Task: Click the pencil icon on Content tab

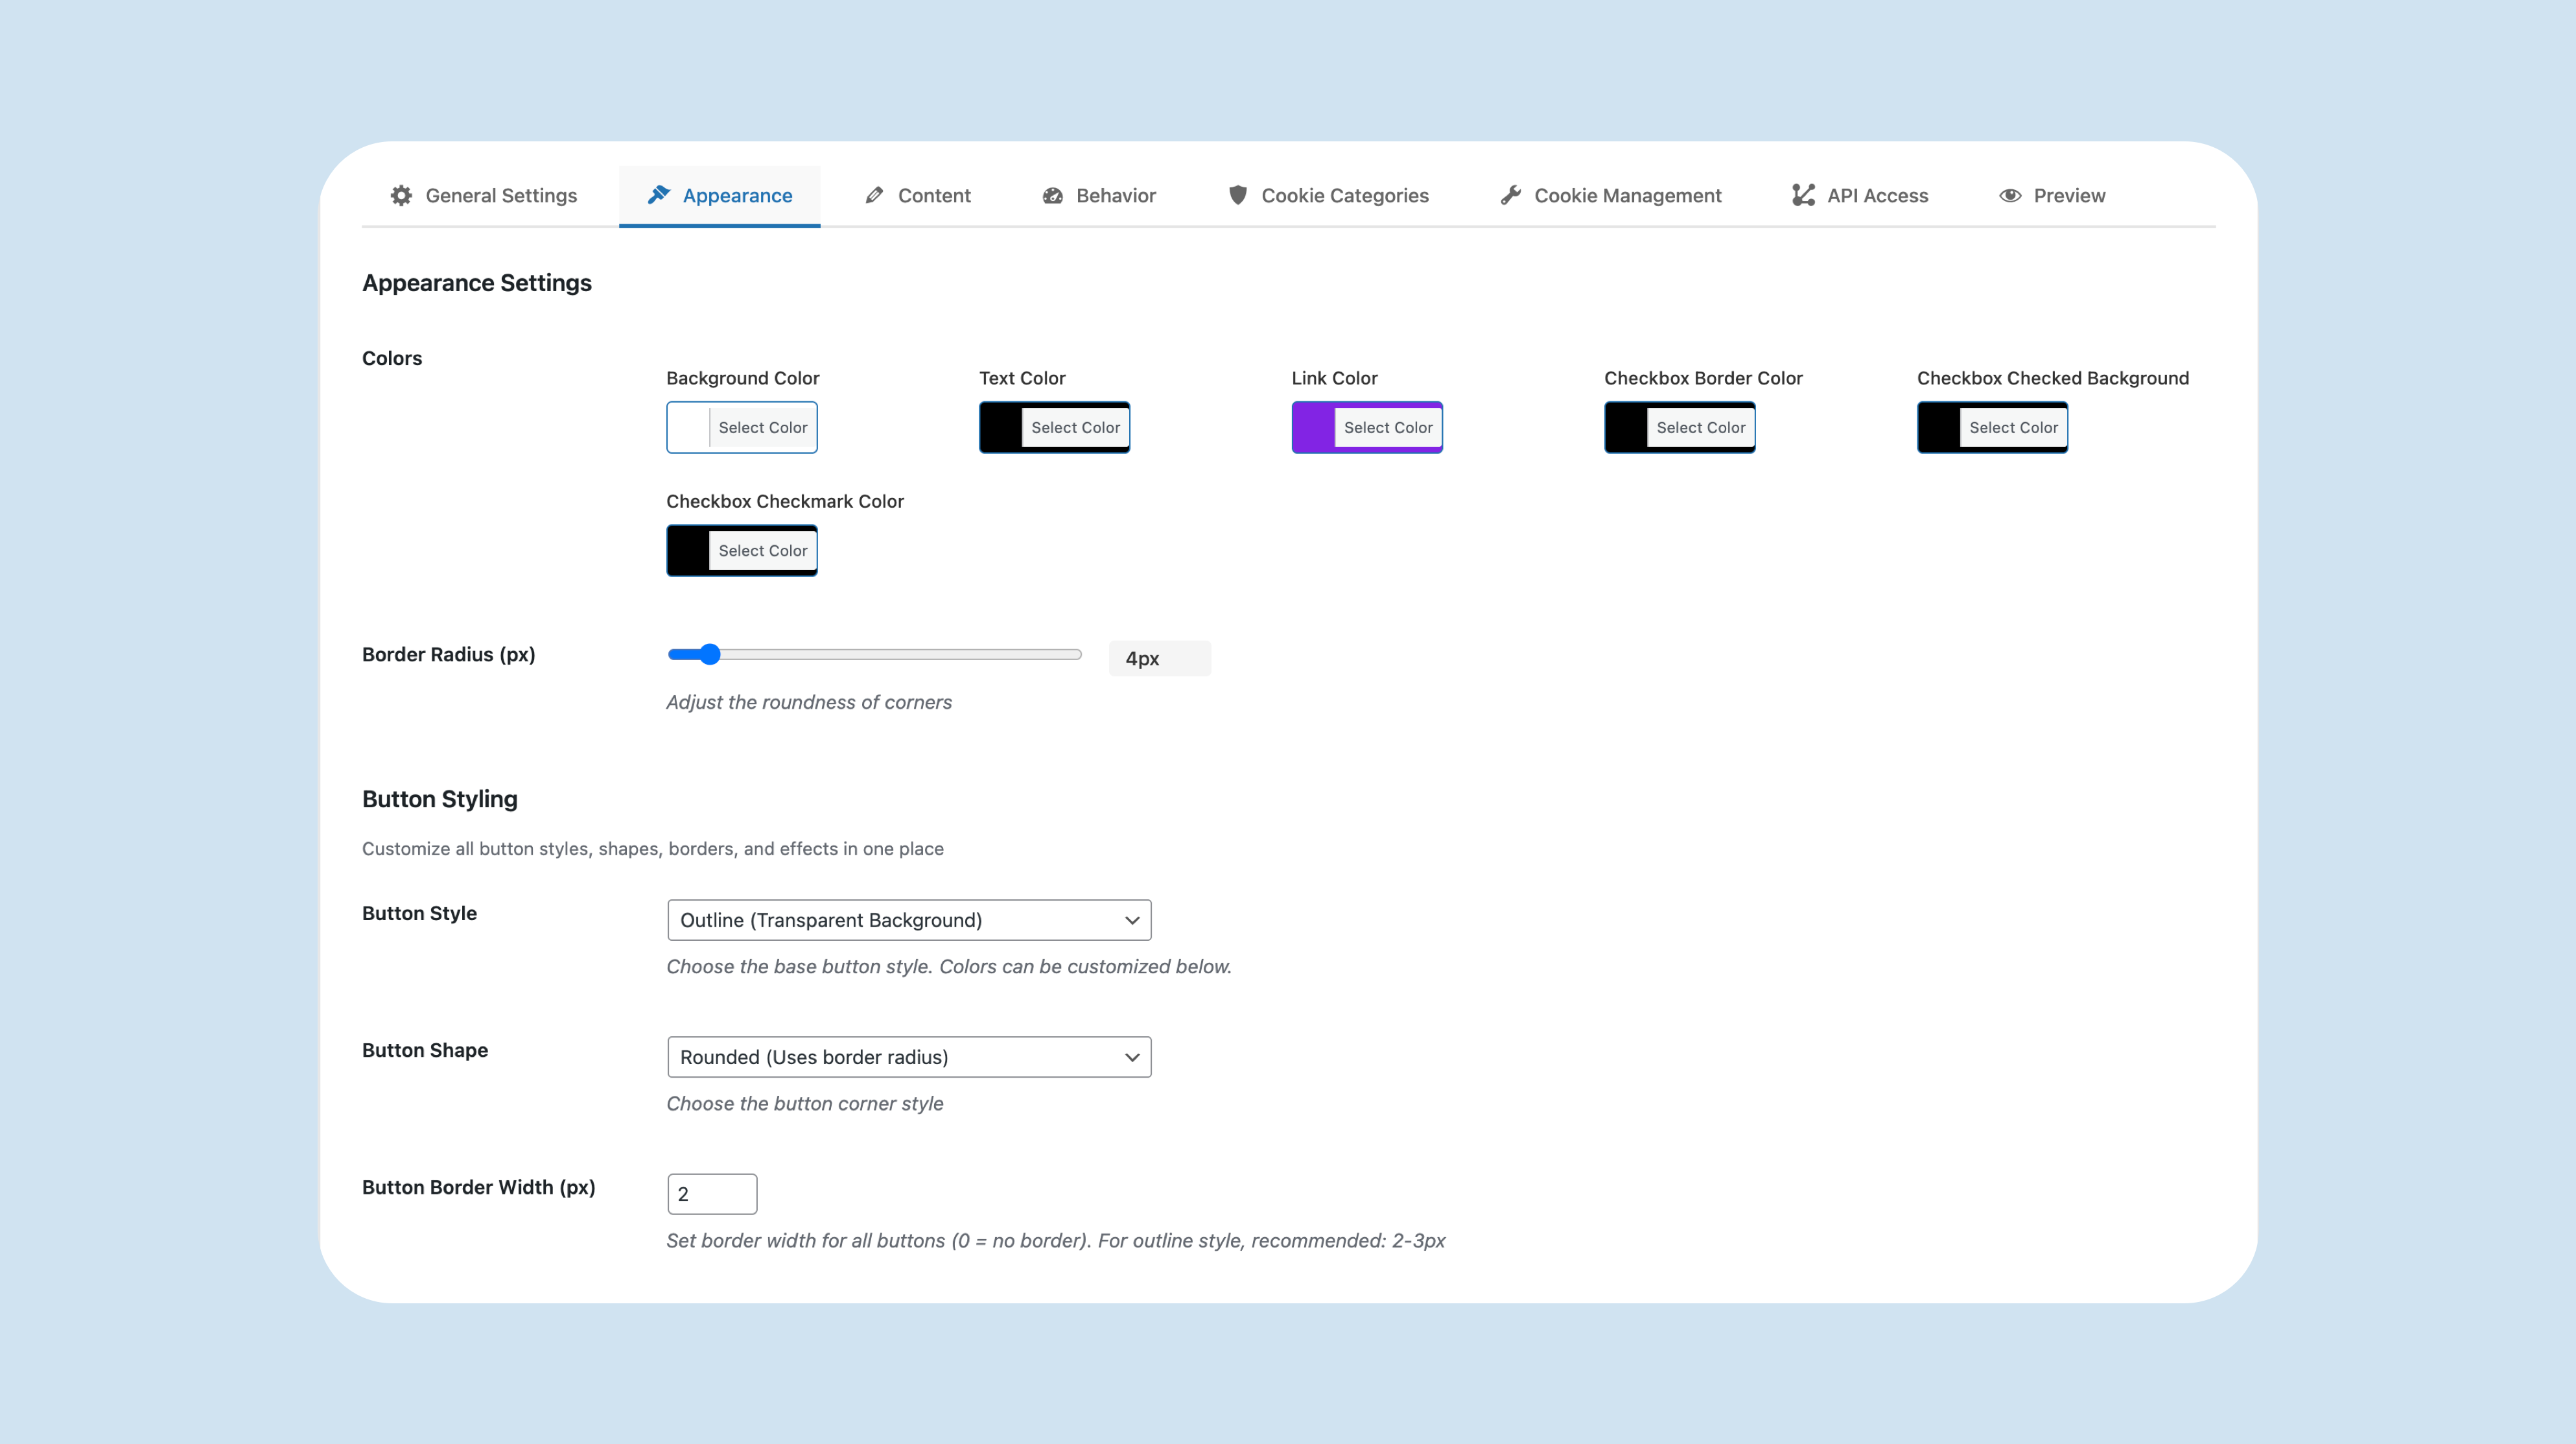Action: pyautogui.click(x=874, y=195)
